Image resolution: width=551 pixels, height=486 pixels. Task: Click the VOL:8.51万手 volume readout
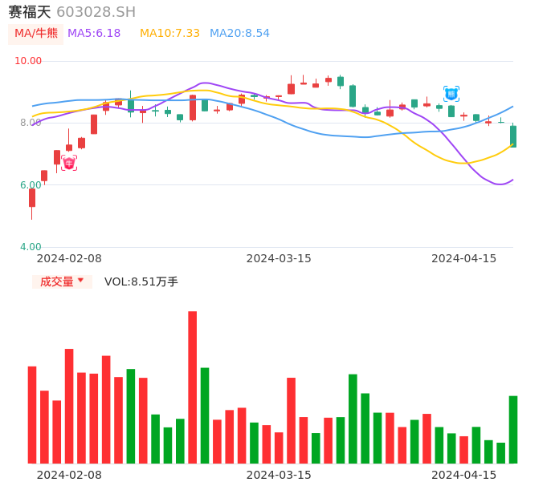click(x=141, y=281)
